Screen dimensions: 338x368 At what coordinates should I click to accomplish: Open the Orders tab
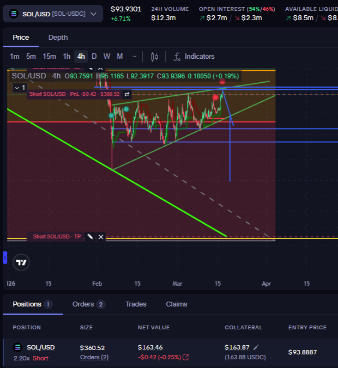click(89, 304)
